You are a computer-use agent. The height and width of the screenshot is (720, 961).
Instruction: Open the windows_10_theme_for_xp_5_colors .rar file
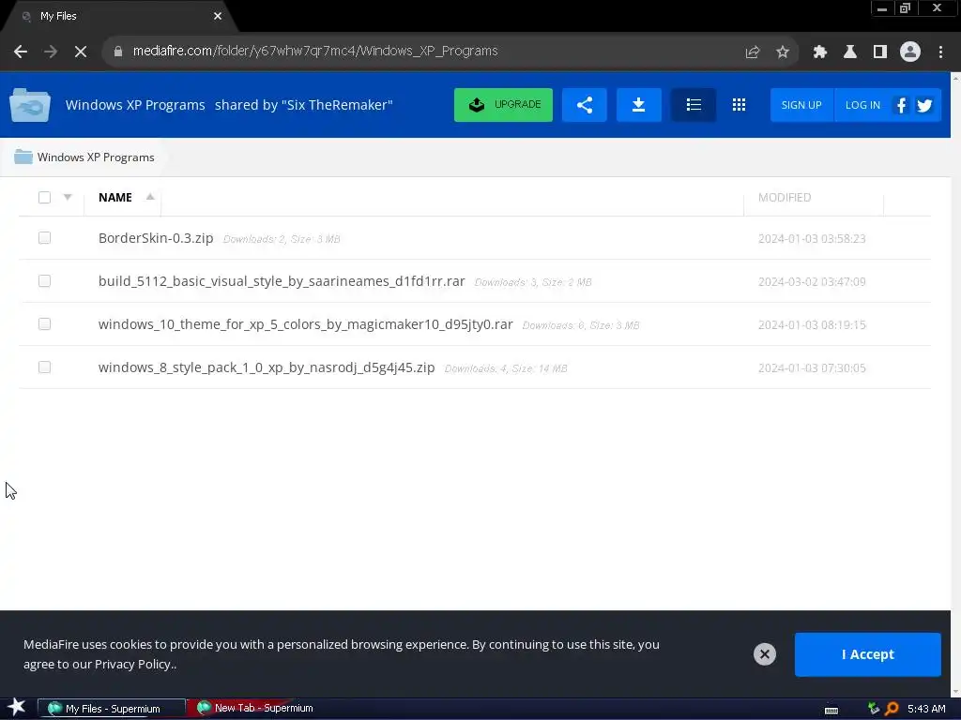tap(305, 324)
